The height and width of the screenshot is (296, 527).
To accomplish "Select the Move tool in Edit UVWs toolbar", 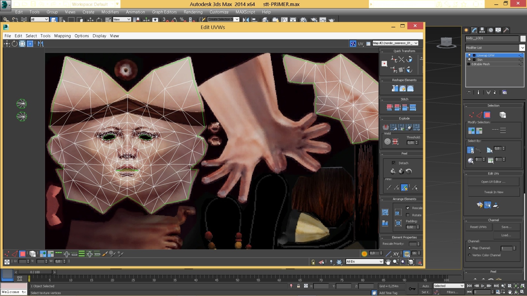I will (x=7, y=43).
